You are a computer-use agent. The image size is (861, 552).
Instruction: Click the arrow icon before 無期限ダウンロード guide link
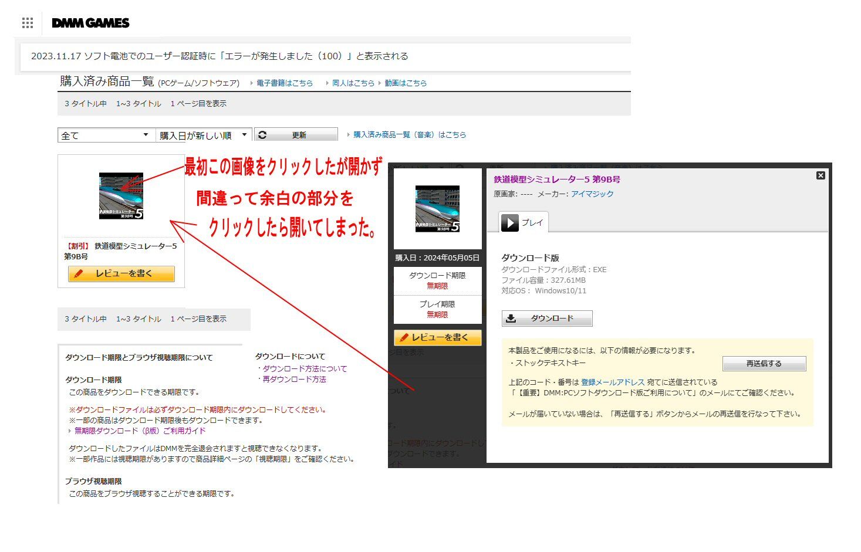tap(70, 430)
